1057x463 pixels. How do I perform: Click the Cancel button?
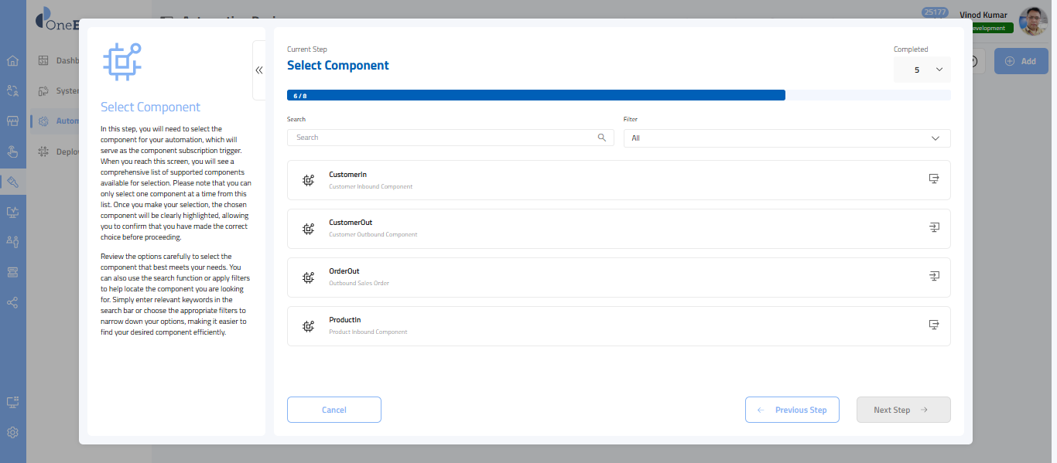coord(334,410)
